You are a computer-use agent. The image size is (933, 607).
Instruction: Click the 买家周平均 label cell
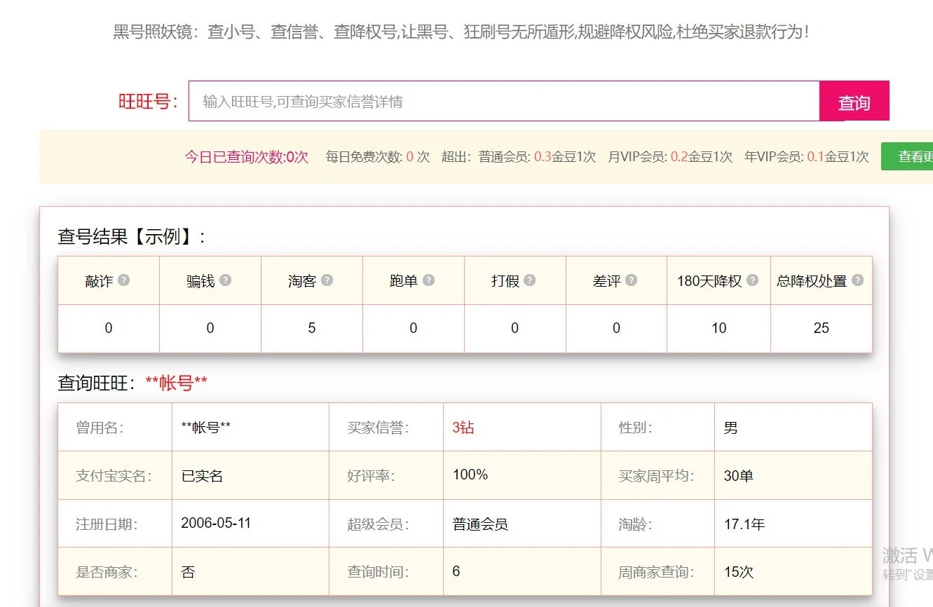[x=656, y=476]
